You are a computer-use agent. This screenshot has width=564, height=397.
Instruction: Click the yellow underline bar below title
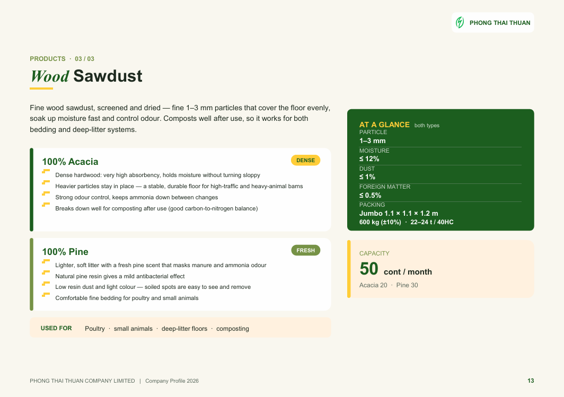tap(41, 89)
